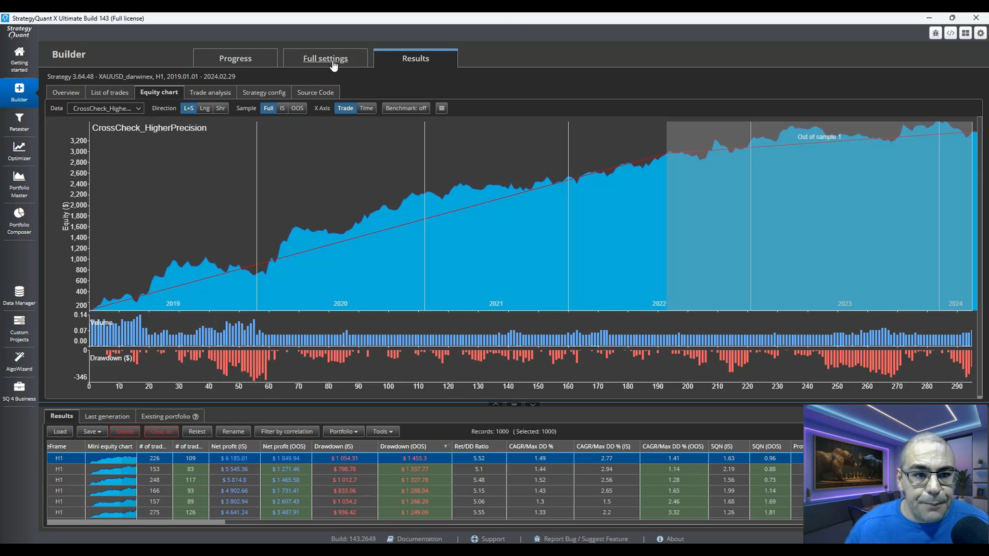
Task: Click the StrategyQuant logo in the sidebar
Action: (x=19, y=32)
